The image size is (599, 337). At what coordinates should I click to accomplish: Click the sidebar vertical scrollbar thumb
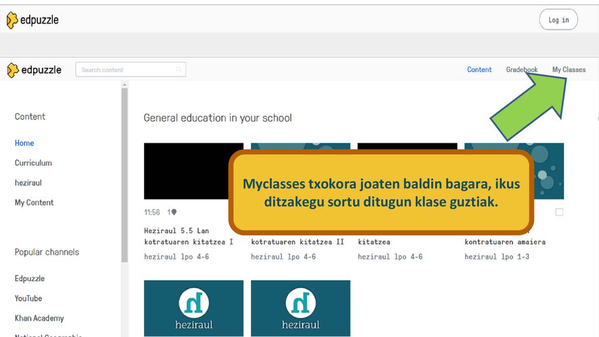click(124, 175)
